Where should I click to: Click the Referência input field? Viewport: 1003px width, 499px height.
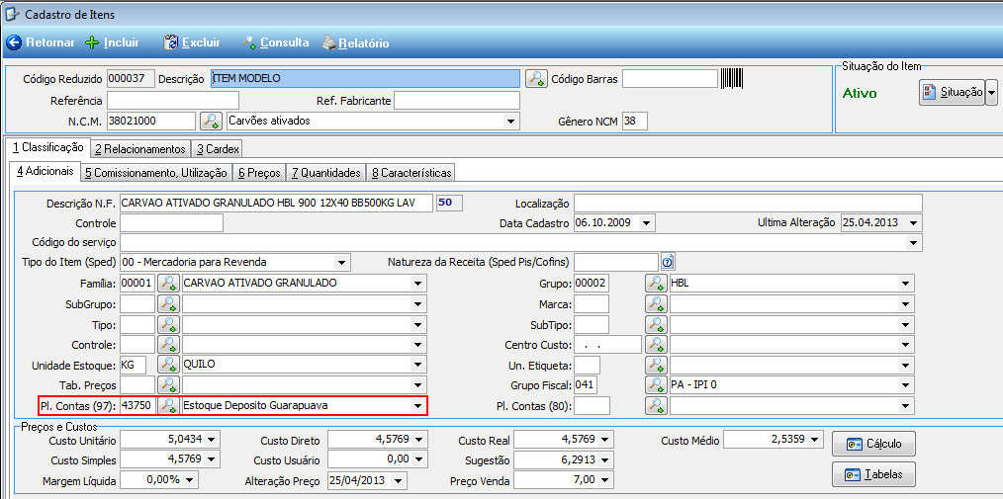[173, 101]
